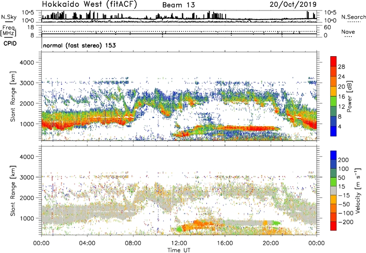Click the "04:00" time axis label
This screenshot has height=253, width=366.
pos(87,243)
